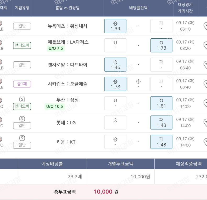Click the 게임유형 column header
Image resolution: width=207 pixels, height=200 pixels.
tap(22, 8)
